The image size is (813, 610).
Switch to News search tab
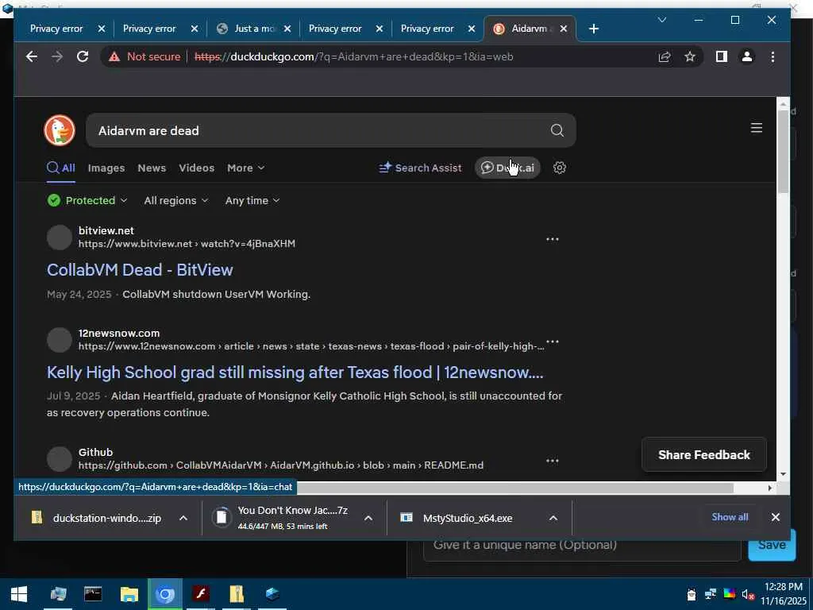pyautogui.click(x=152, y=168)
